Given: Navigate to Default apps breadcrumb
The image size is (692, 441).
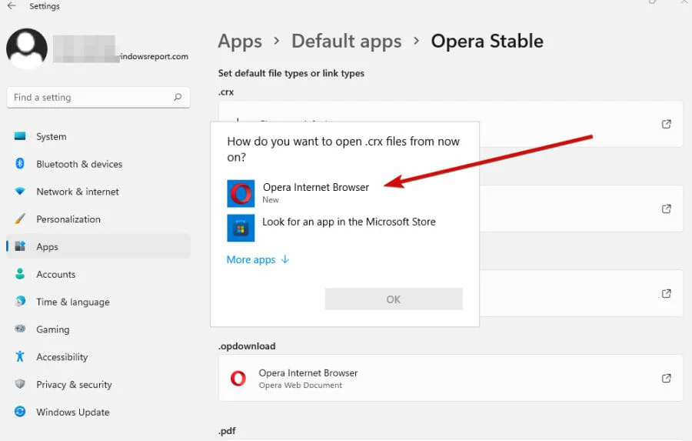Looking at the screenshot, I should [347, 41].
